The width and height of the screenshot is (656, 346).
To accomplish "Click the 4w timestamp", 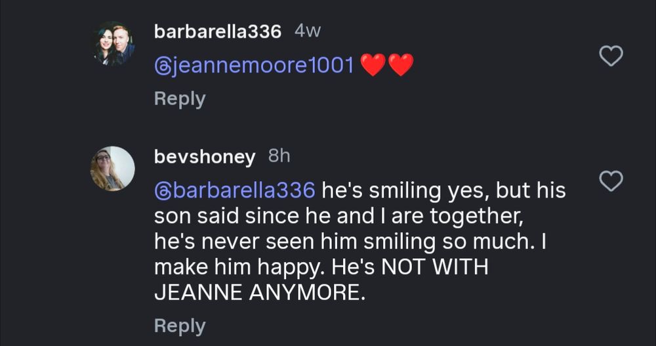I will 308,32.
